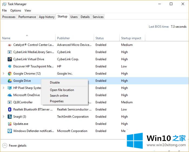The image size is (189, 152).
Task: Click the QLBController icon
Action: pyautogui.click(x=10, y=102)
